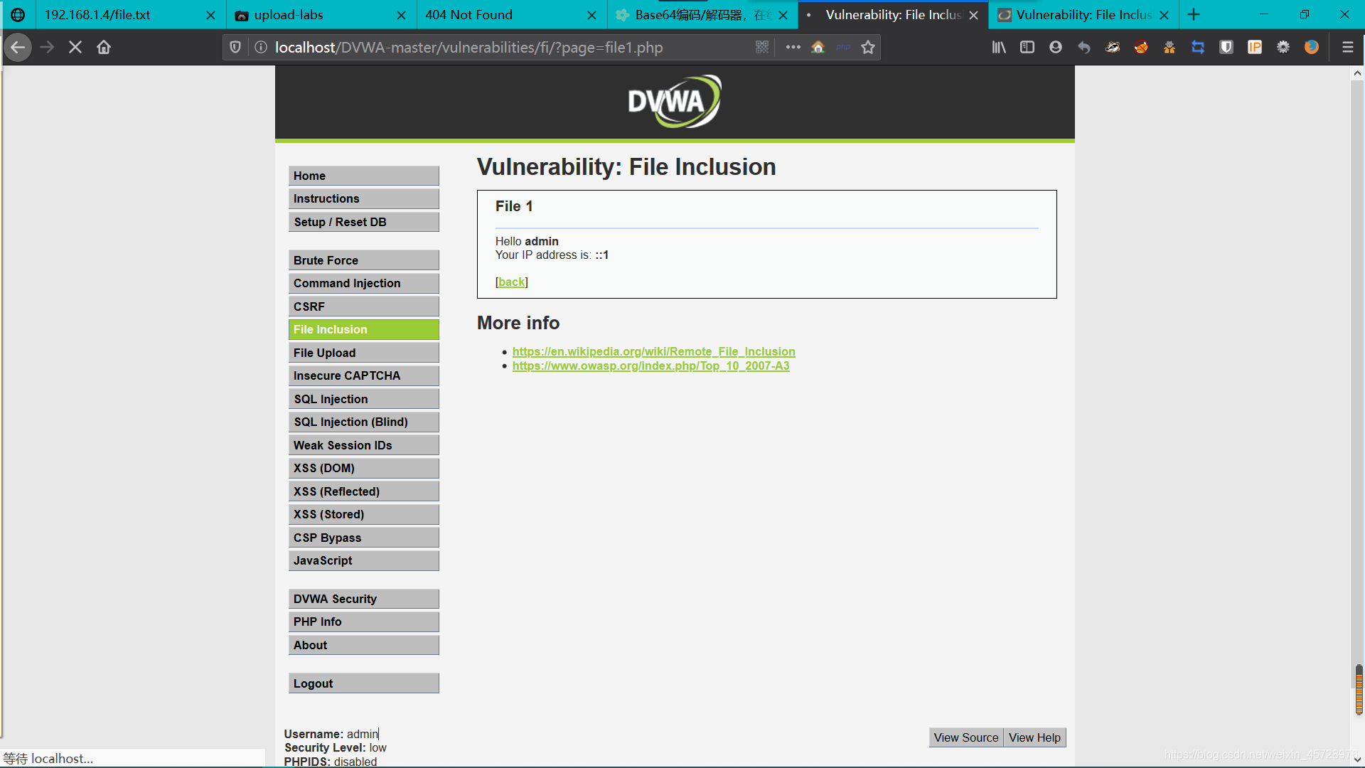Click the DVWA logo banner

coord(675,102)
